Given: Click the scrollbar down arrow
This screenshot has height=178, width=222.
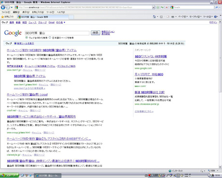Looking at the screenshot, I should 220,167.
